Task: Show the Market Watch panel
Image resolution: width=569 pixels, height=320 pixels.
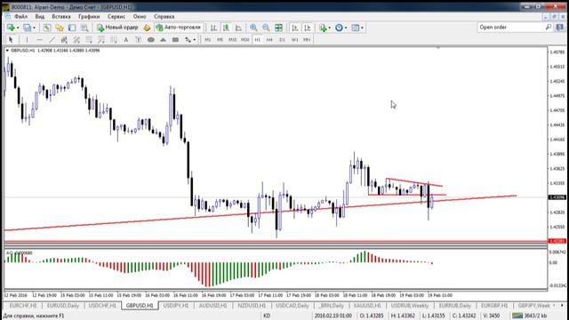Action: pyautogui.click(x=47, y=28)
